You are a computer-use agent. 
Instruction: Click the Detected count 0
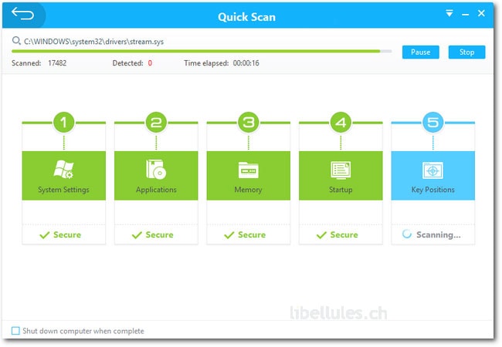pyautogui.click(x=150, y=63)
